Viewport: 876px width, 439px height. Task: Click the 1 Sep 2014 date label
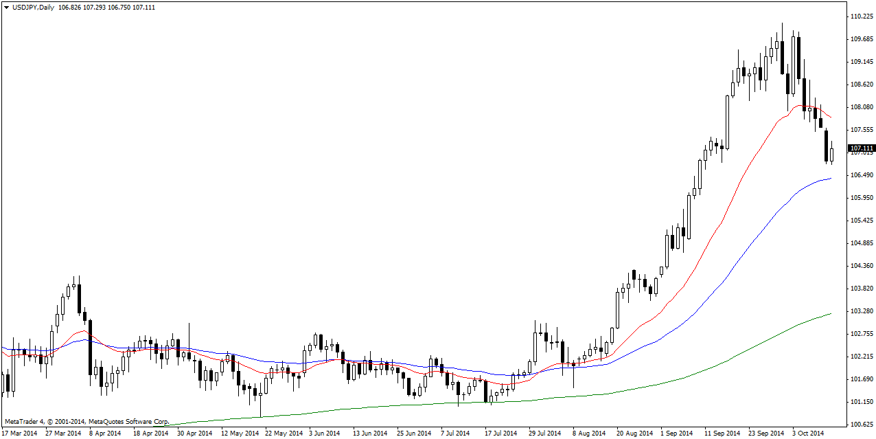coord(676,434)
